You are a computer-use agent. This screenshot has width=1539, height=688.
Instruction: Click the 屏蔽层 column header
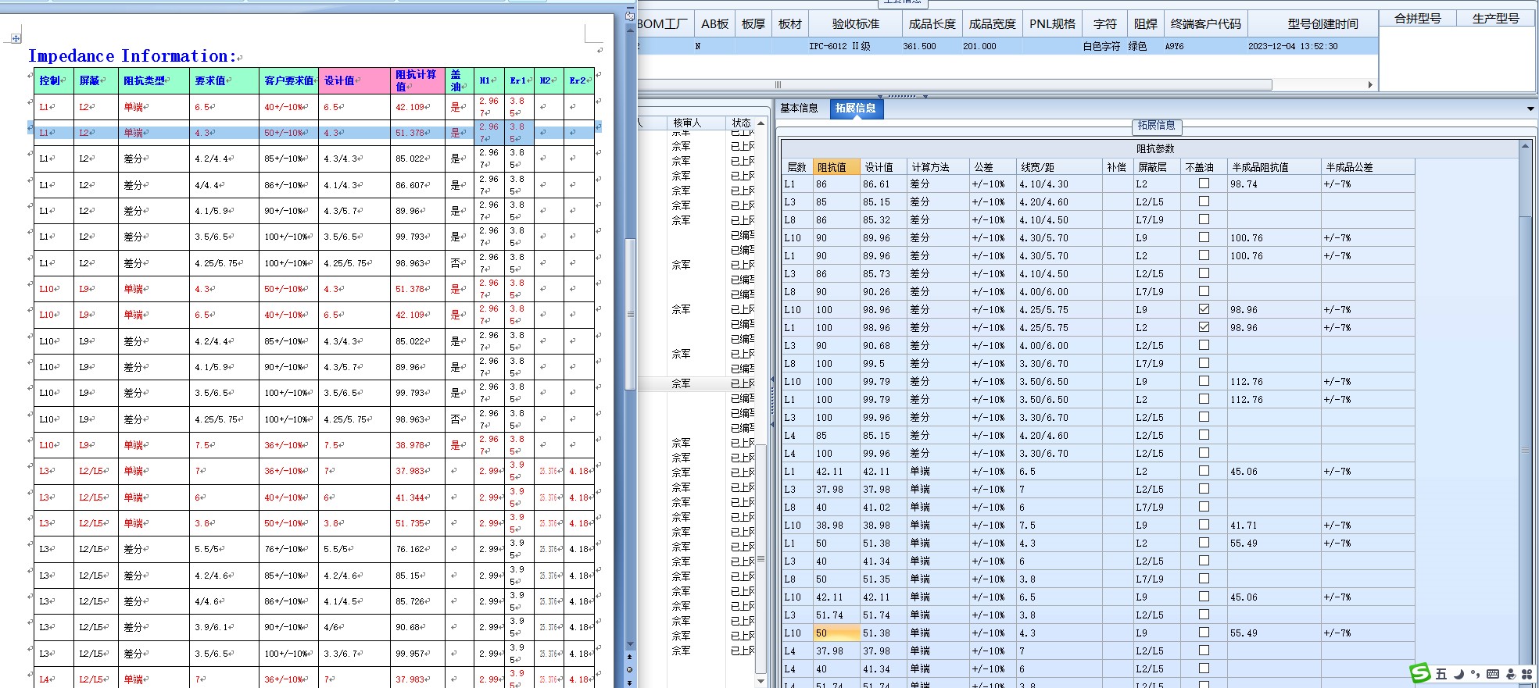pos(1156,167)
